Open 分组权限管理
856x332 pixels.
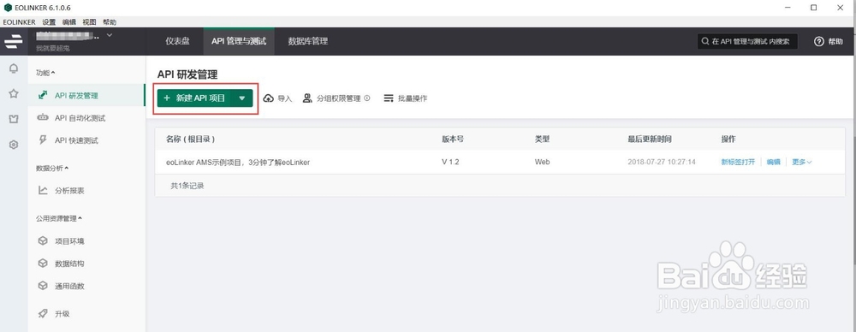click(x=332, y=98)
